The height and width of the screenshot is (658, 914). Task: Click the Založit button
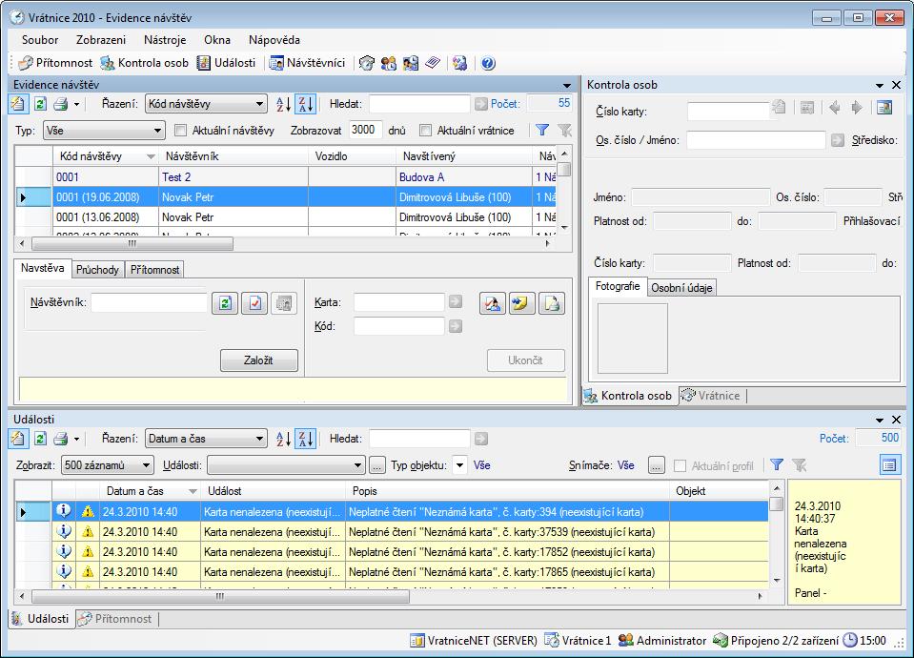[x=259, y=360]
